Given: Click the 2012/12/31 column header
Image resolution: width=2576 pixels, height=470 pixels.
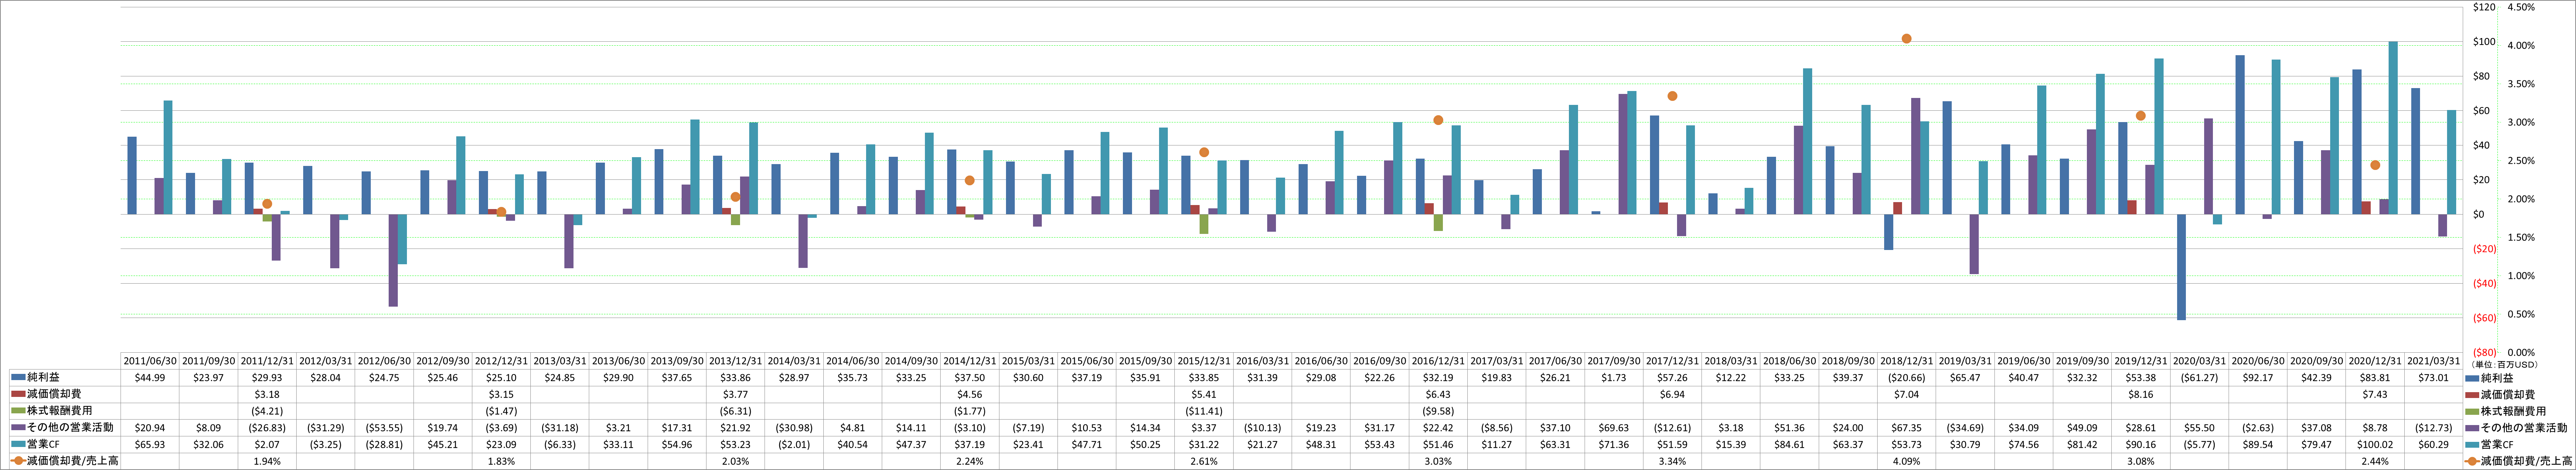Looking at the screenshot, I should pos(502,361).
